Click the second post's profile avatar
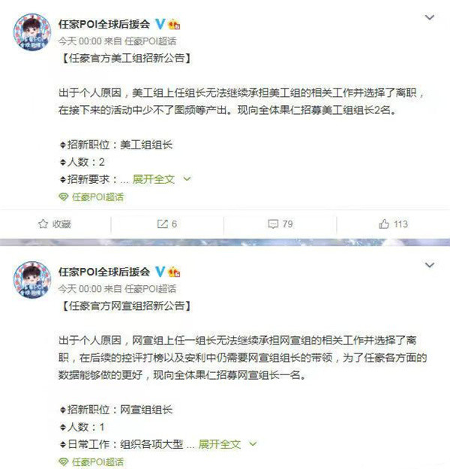450x469 pixels. click(x=32, y=280)
